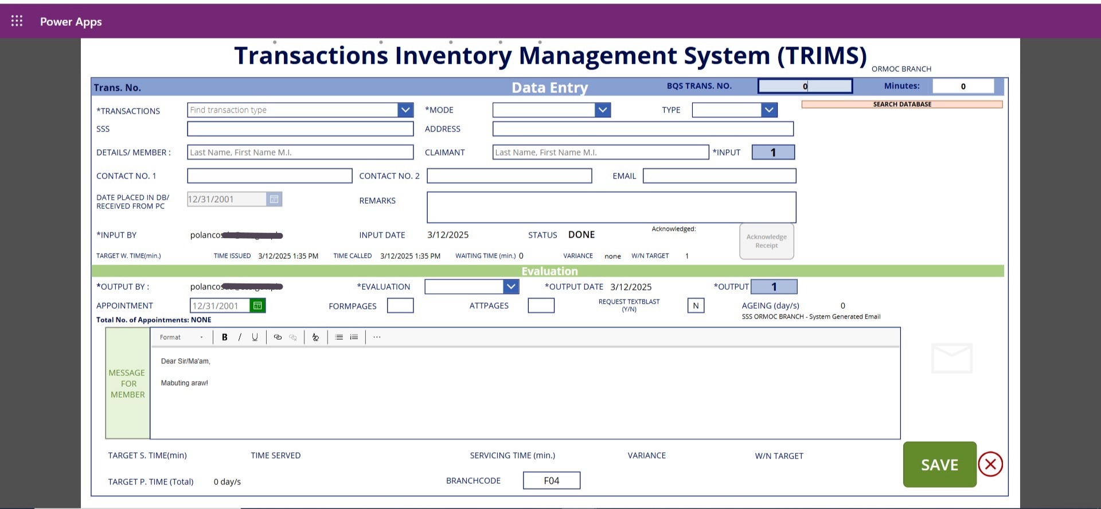The width and height of the screenshot is (1101, 509).
Task: Open the Transactions type dropdown
Action: coord(405,110)
